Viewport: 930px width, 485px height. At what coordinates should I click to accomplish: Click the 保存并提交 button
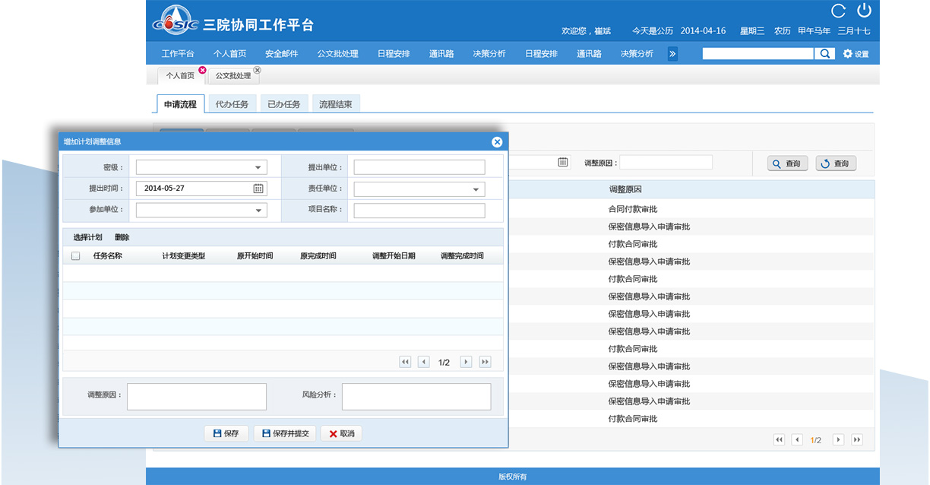pos(284,433)
